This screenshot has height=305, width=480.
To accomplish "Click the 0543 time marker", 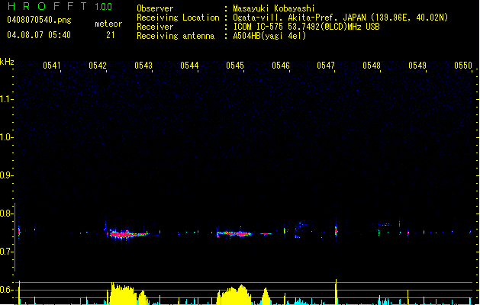I will [143, 65].
